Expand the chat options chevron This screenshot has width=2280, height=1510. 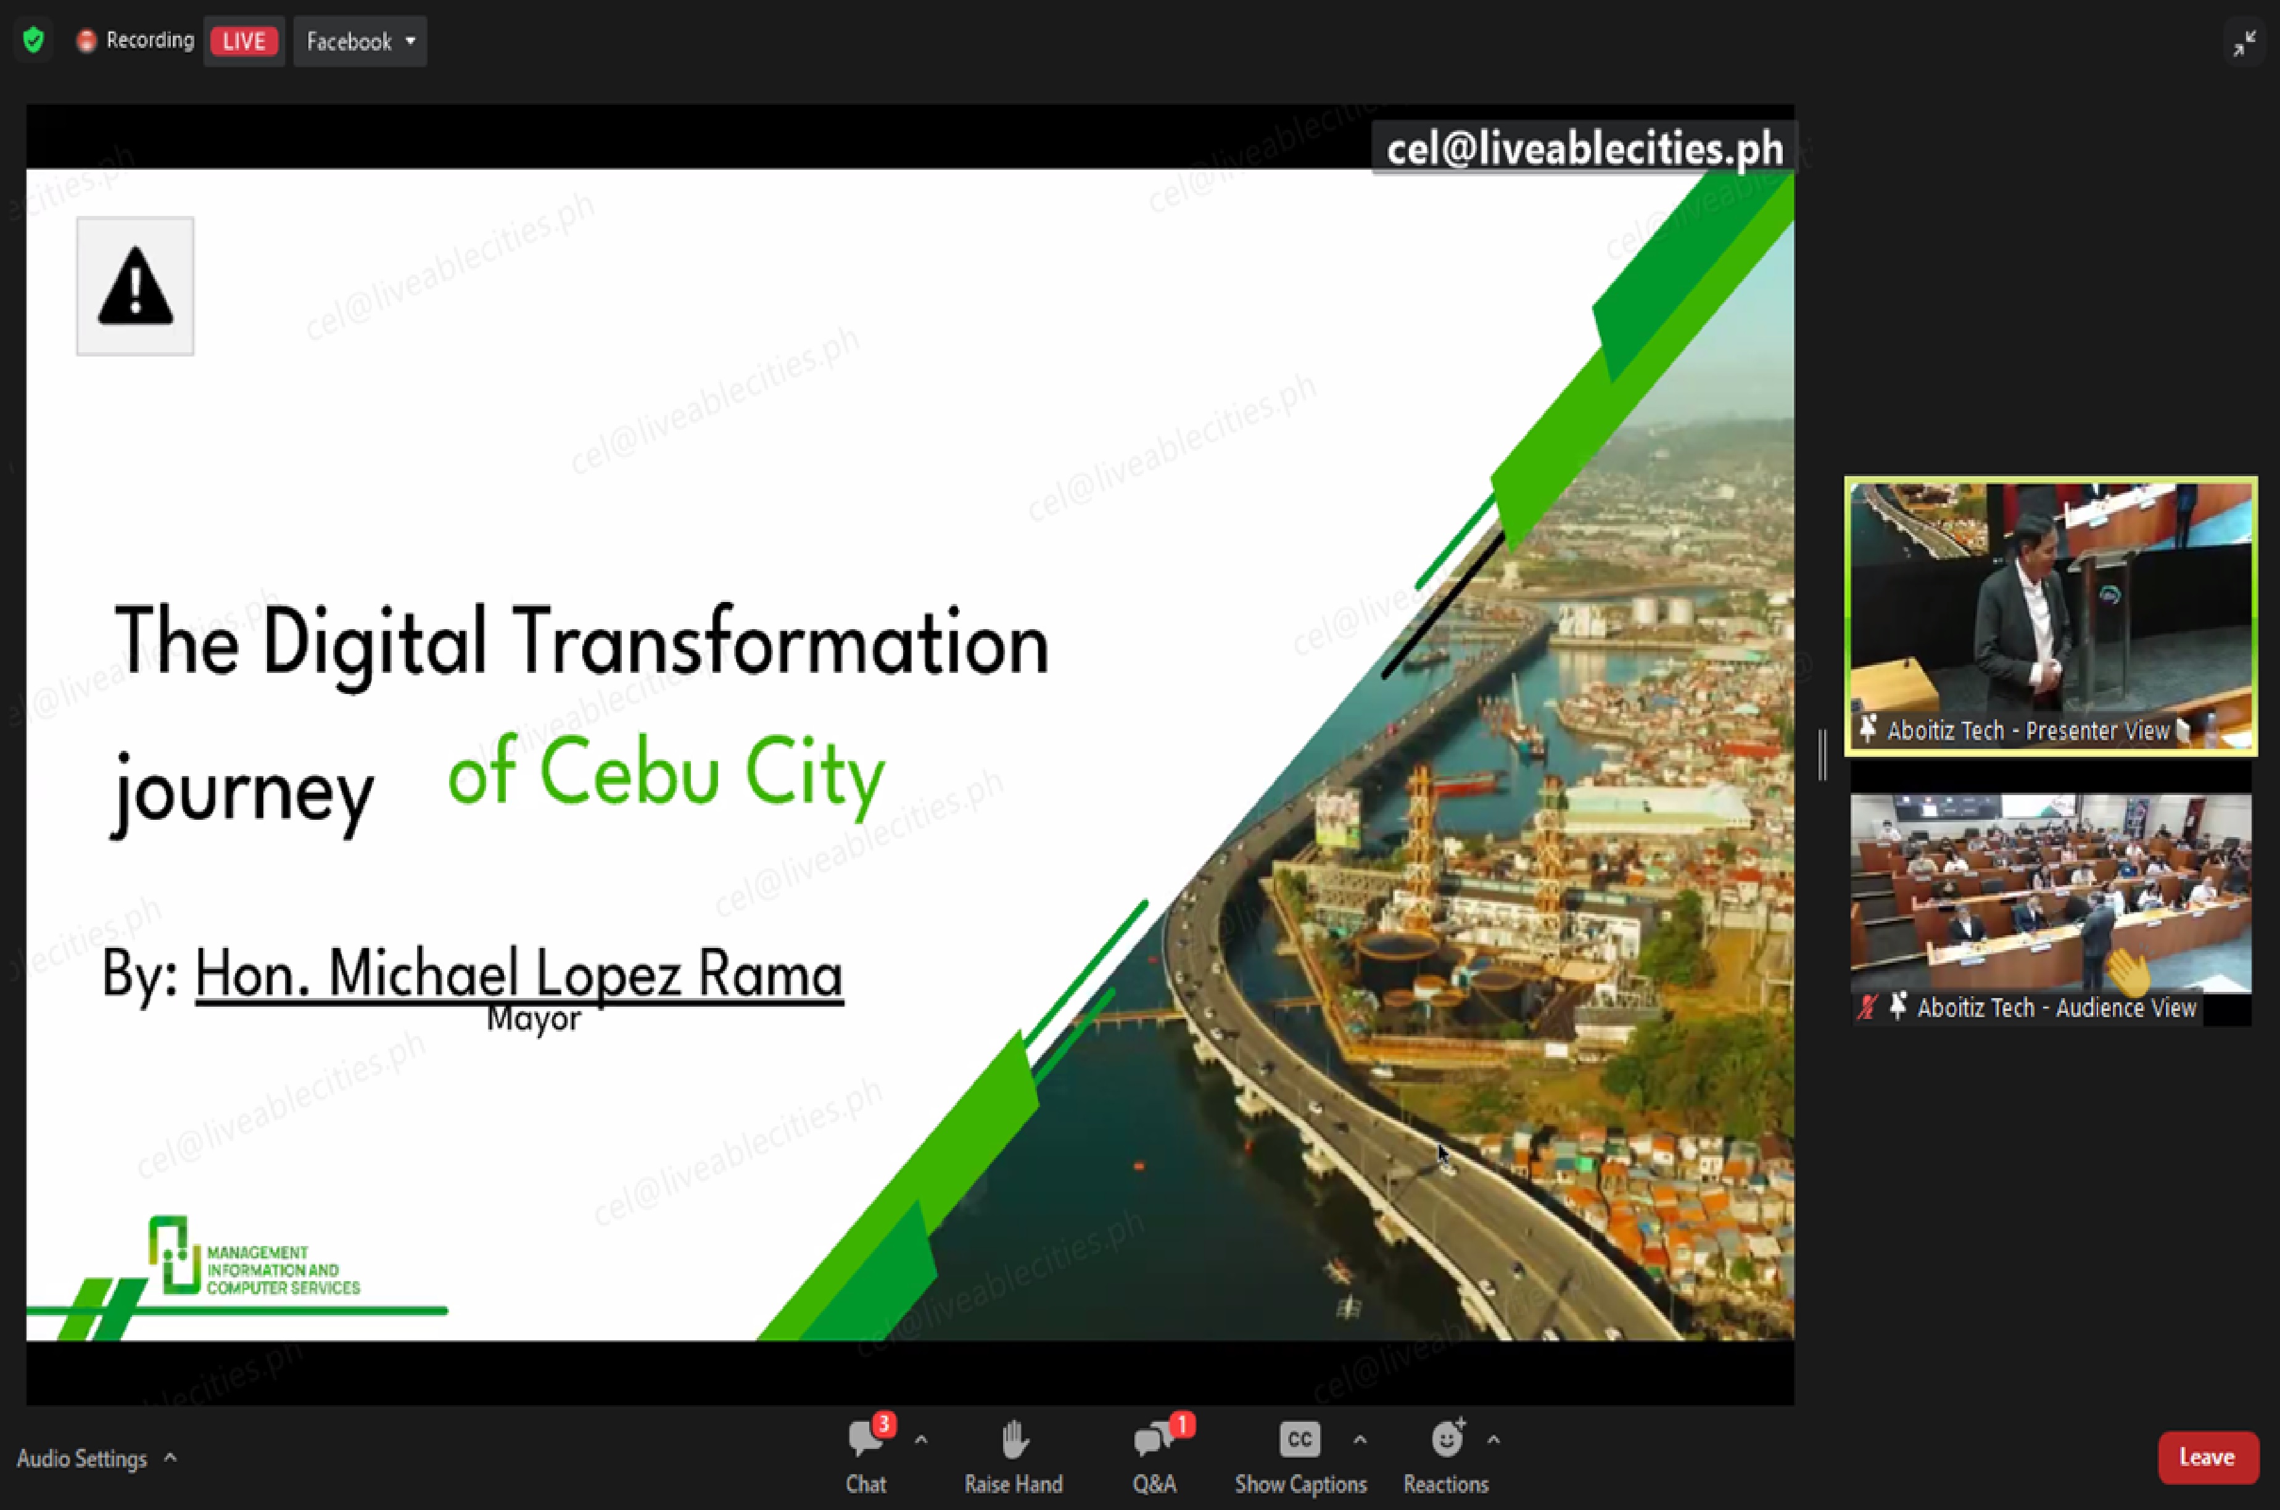[x=920, y=1440]
